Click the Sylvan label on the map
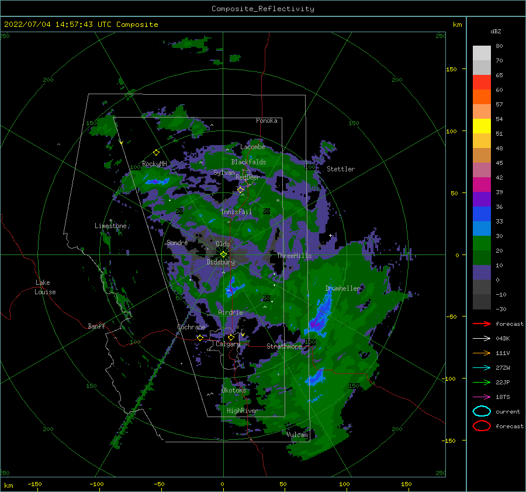Image resolution: width=526 pixels, height=492 pixels. coord(224,173)
